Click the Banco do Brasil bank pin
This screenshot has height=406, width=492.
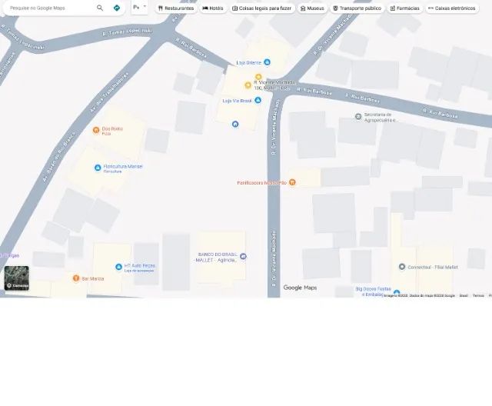tap(243, 256)
